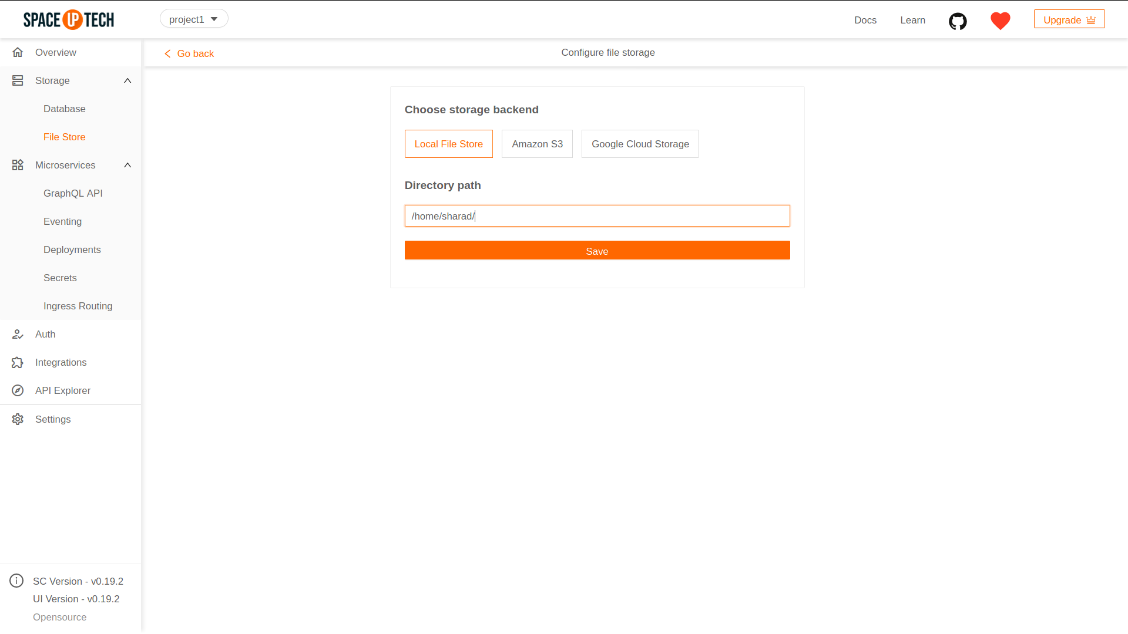Collapse the Storage section
Screen dimensions: 1128x634
point(127,80)
